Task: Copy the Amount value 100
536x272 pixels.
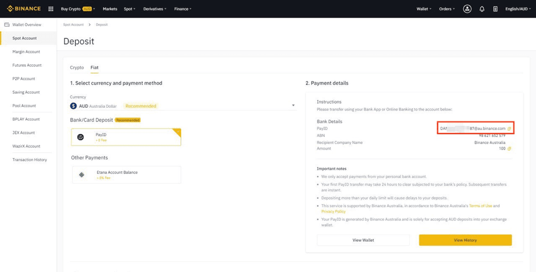Action: point(510,149)
